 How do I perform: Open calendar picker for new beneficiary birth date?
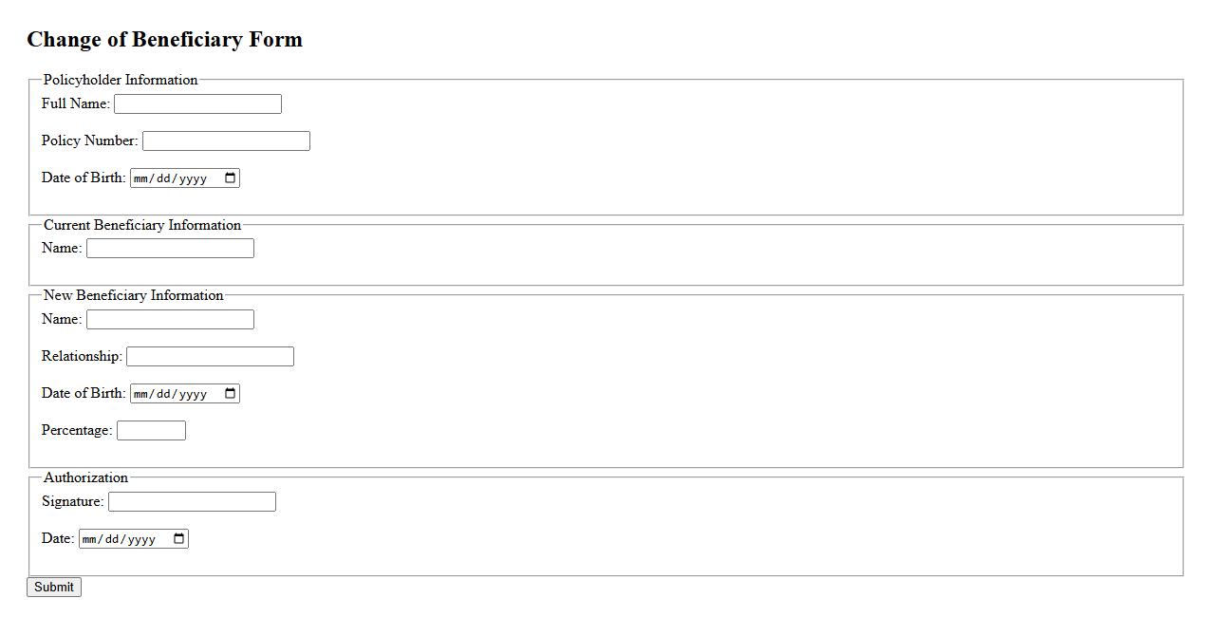230,394
